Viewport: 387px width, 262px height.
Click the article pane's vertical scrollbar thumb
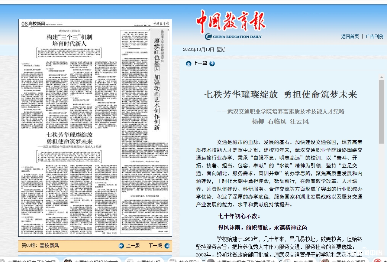tap(381, 112)
